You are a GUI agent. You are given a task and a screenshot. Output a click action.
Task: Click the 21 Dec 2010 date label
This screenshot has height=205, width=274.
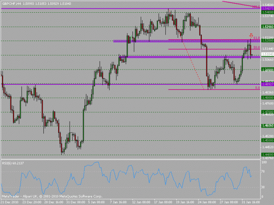tap(10, 202)
